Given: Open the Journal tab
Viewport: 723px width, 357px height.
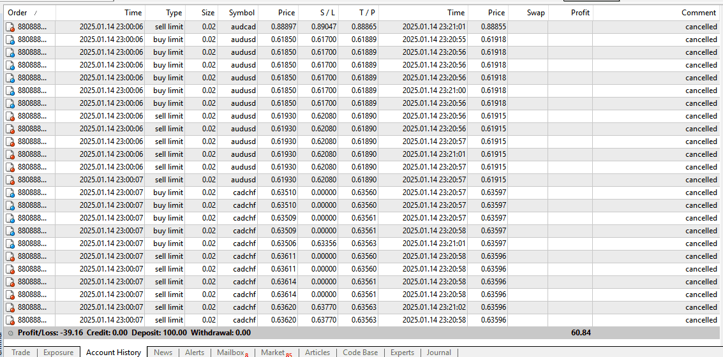Looking at the screenshot, I should pyautogui.click(x=438, y=353).
